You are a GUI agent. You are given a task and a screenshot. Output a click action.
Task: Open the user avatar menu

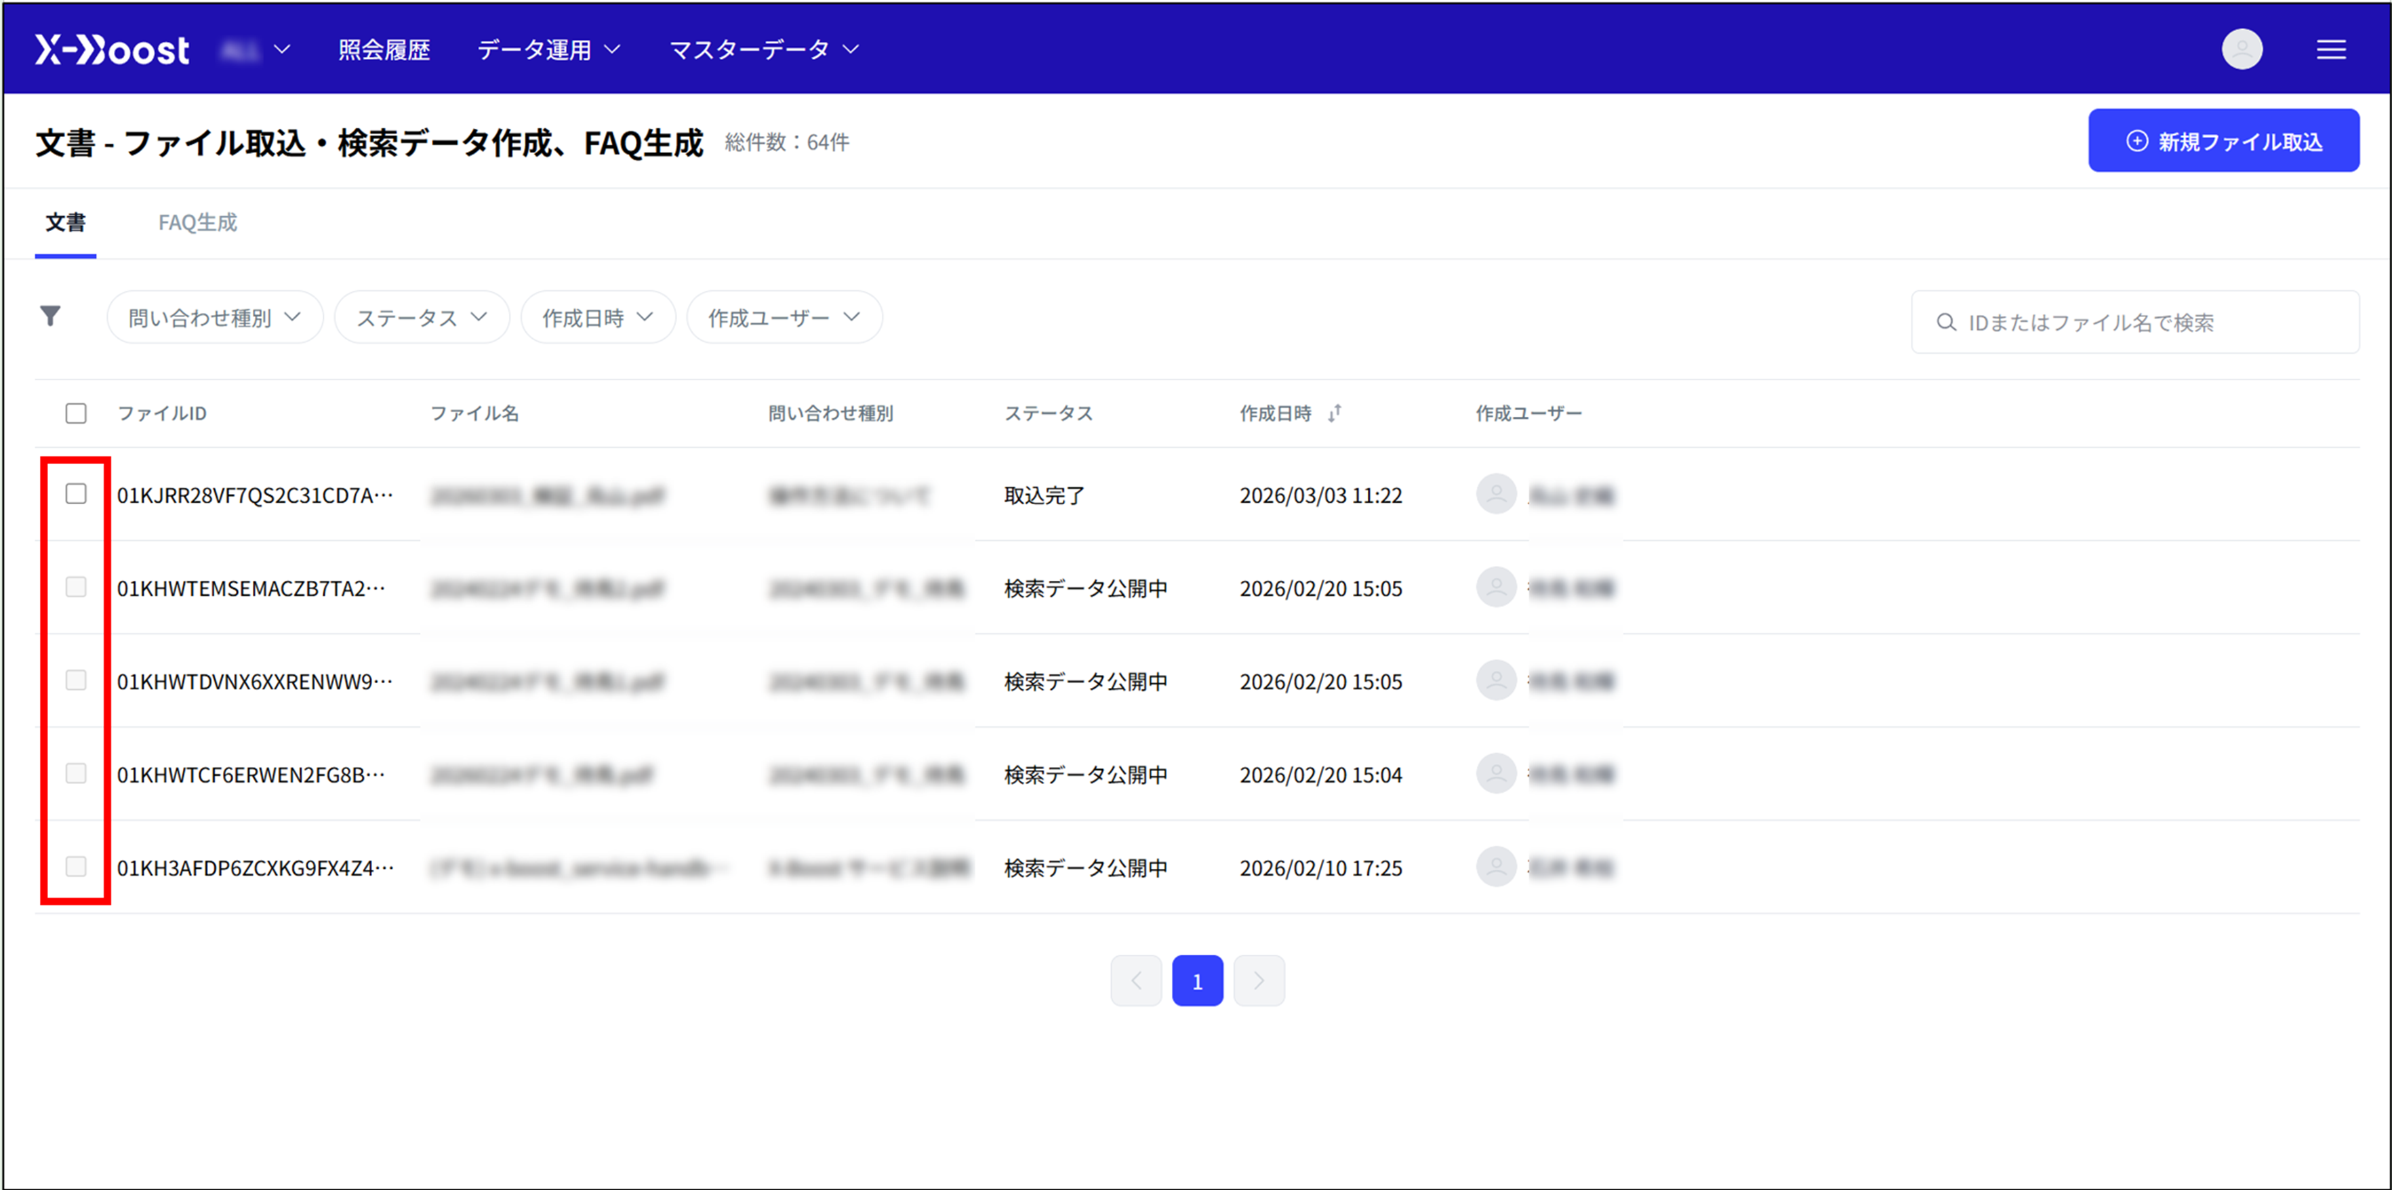[x=2242, y=49]
